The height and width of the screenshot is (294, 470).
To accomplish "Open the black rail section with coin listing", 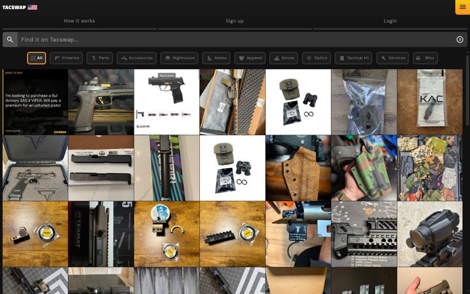I will point(232,234).
